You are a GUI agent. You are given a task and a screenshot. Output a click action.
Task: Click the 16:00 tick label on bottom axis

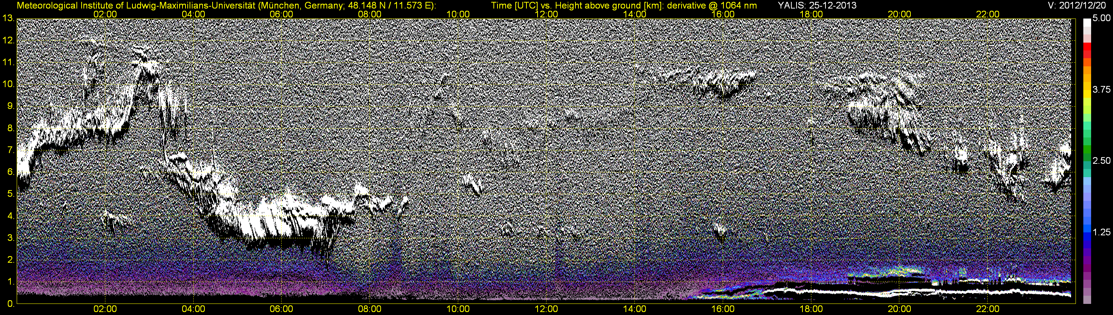tap(723, 309)
